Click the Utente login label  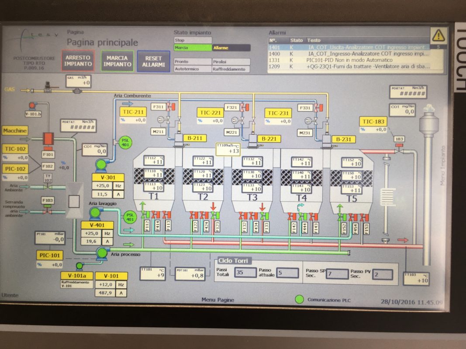10,295
